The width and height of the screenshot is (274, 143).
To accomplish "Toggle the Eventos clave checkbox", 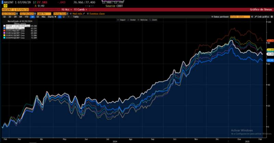I will (x=88, y=13).
